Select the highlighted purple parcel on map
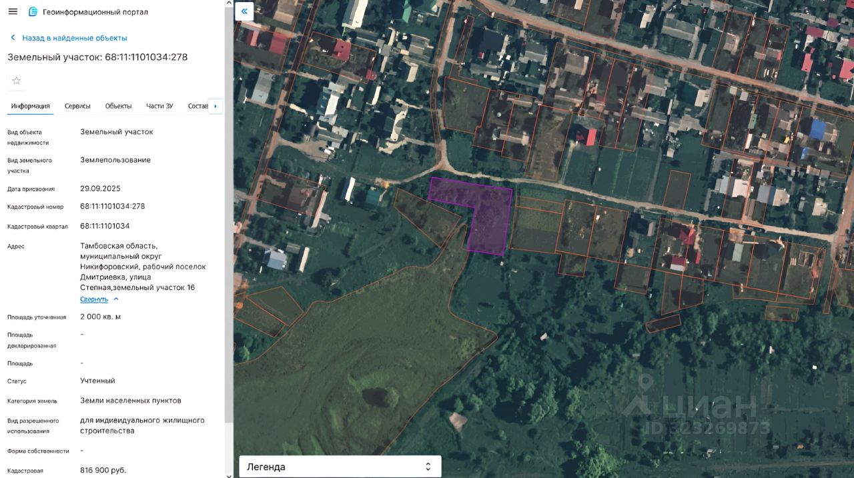The height and width of the screenshot is (478, 854). click(490, 217)
